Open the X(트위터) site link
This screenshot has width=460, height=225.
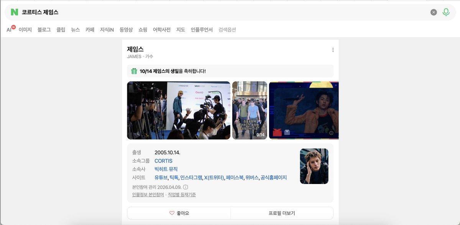click(214, 177)
